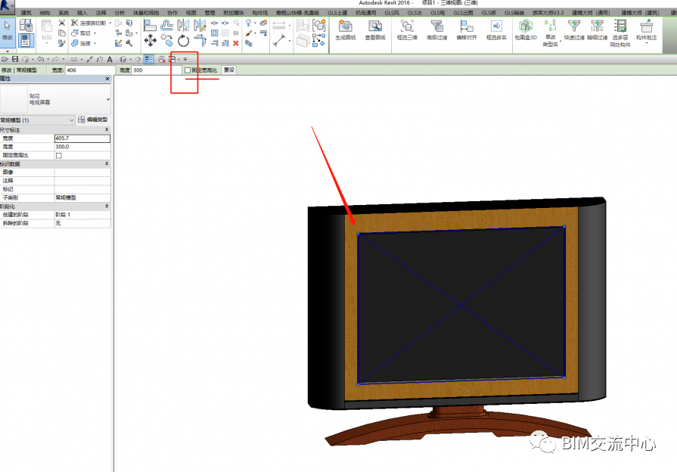Image resolution: width=677 pixels, height=472 pixels.
Task: Toggle 固定宽高比 checkbox in options bar
Action: point(188,70)
